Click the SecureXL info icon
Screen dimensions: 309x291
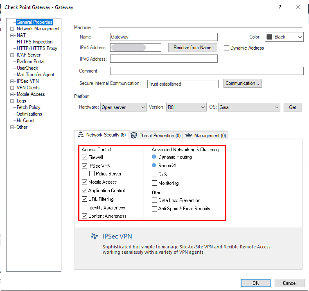pyautogui.click(x=154, y=166)
